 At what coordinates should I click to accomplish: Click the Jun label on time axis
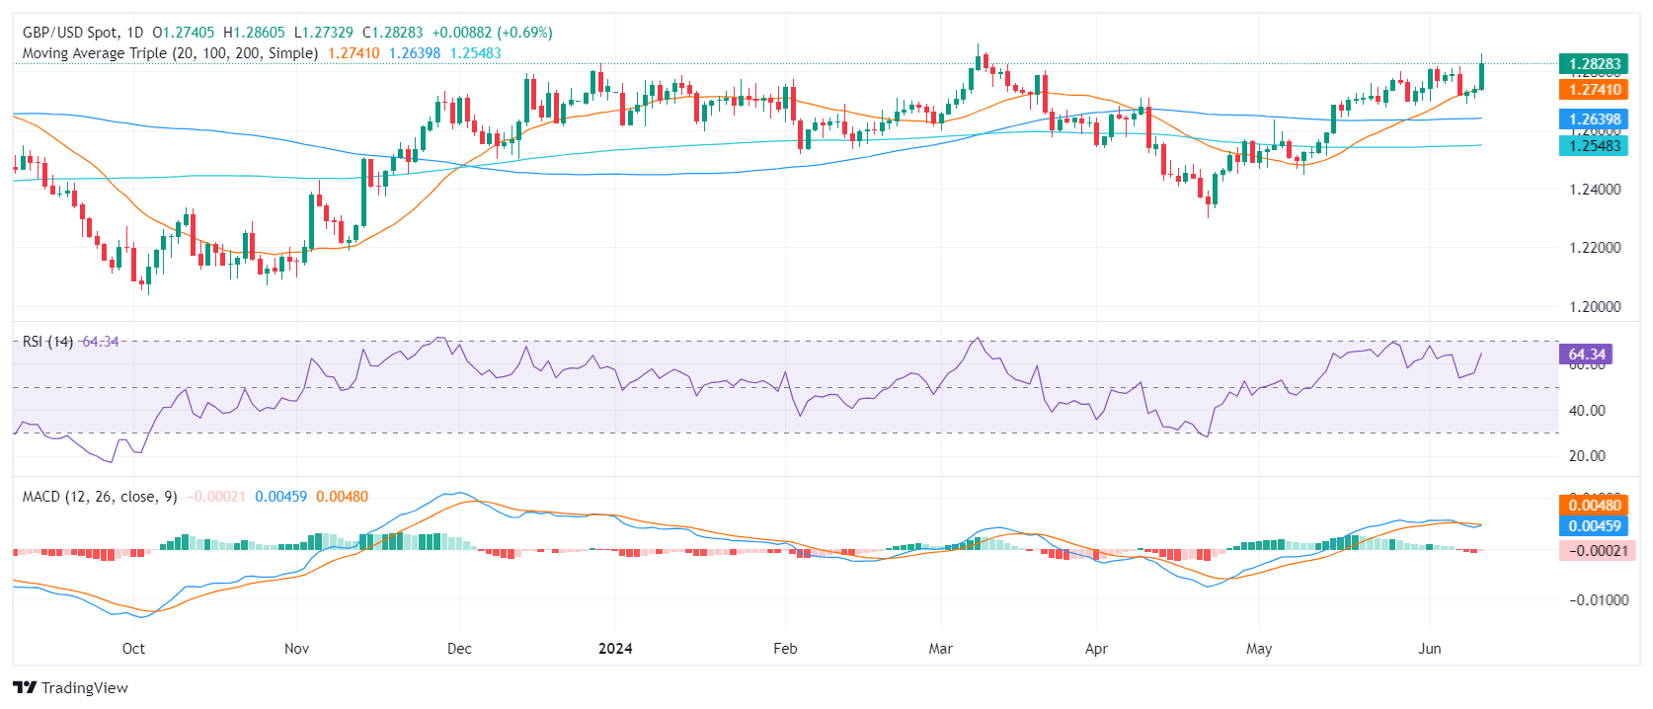(x=1429, y=649)
